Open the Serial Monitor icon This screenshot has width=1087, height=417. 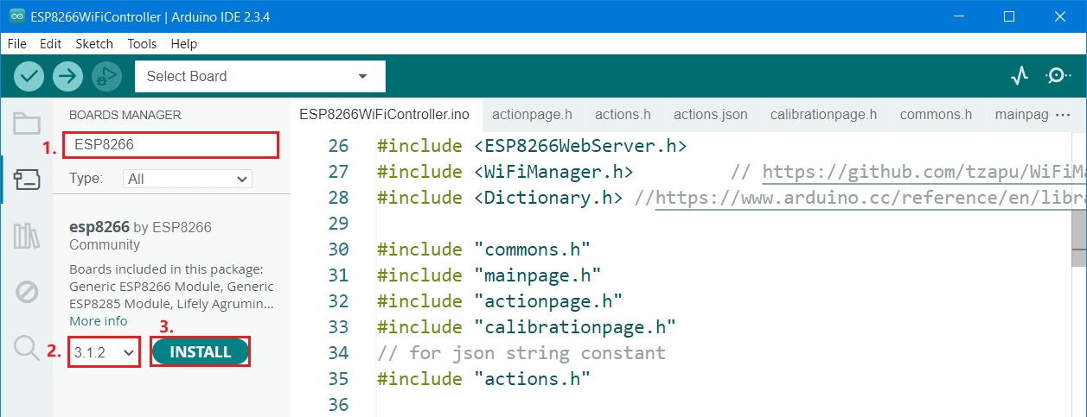point(1058,76)
